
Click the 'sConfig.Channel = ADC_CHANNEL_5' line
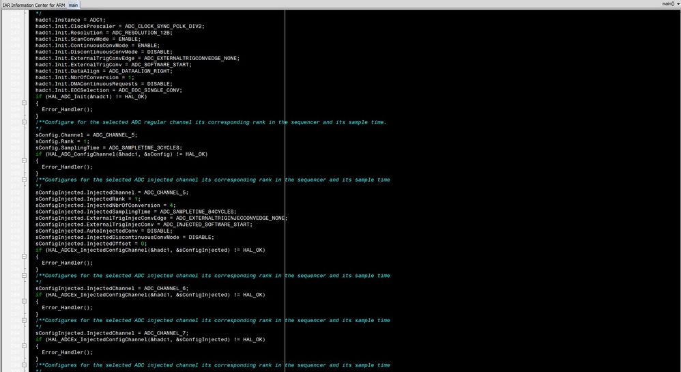tap(87, 135)
